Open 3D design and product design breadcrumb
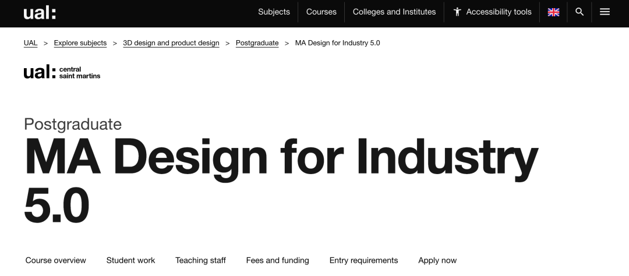Viewport: 629px width, 276px height. click(x=171, y=43)
